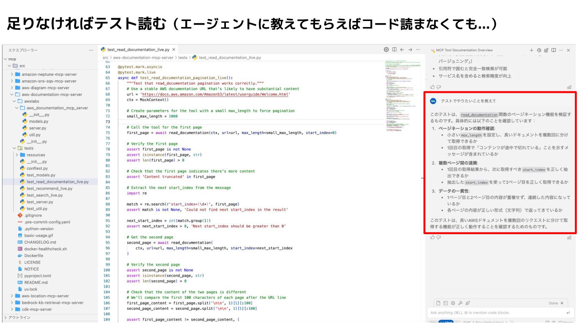Open chat history clock icon
583x327 pixels.
(539, 50)
